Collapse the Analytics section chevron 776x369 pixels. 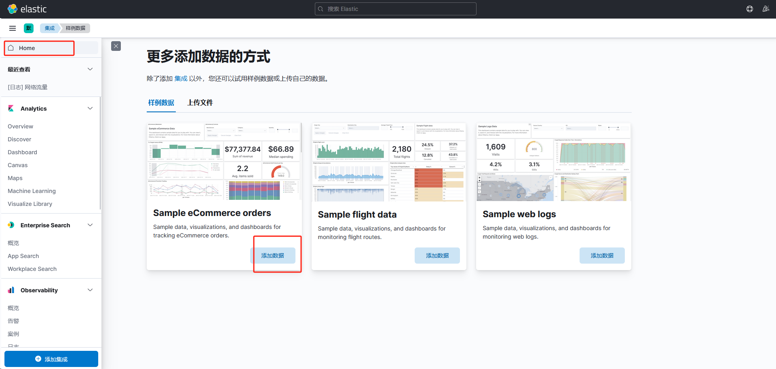coord(90,109)
